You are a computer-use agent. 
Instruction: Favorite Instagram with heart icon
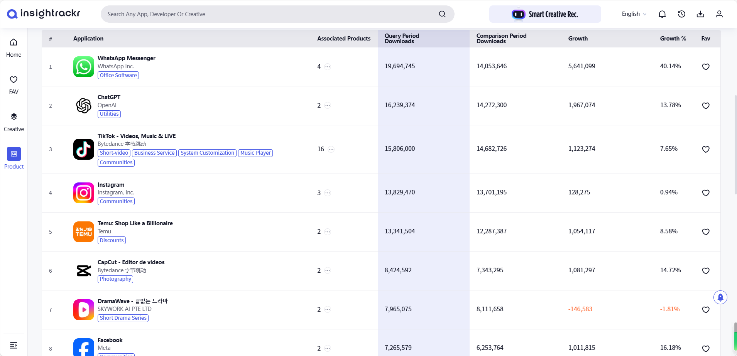(x=706, y=193)
